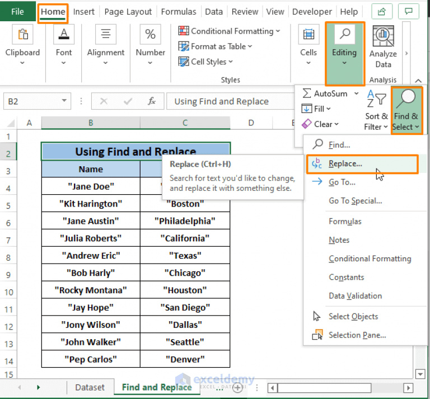Click the next sheet navigation arrow
430x399 pixels.
[39, 387]
